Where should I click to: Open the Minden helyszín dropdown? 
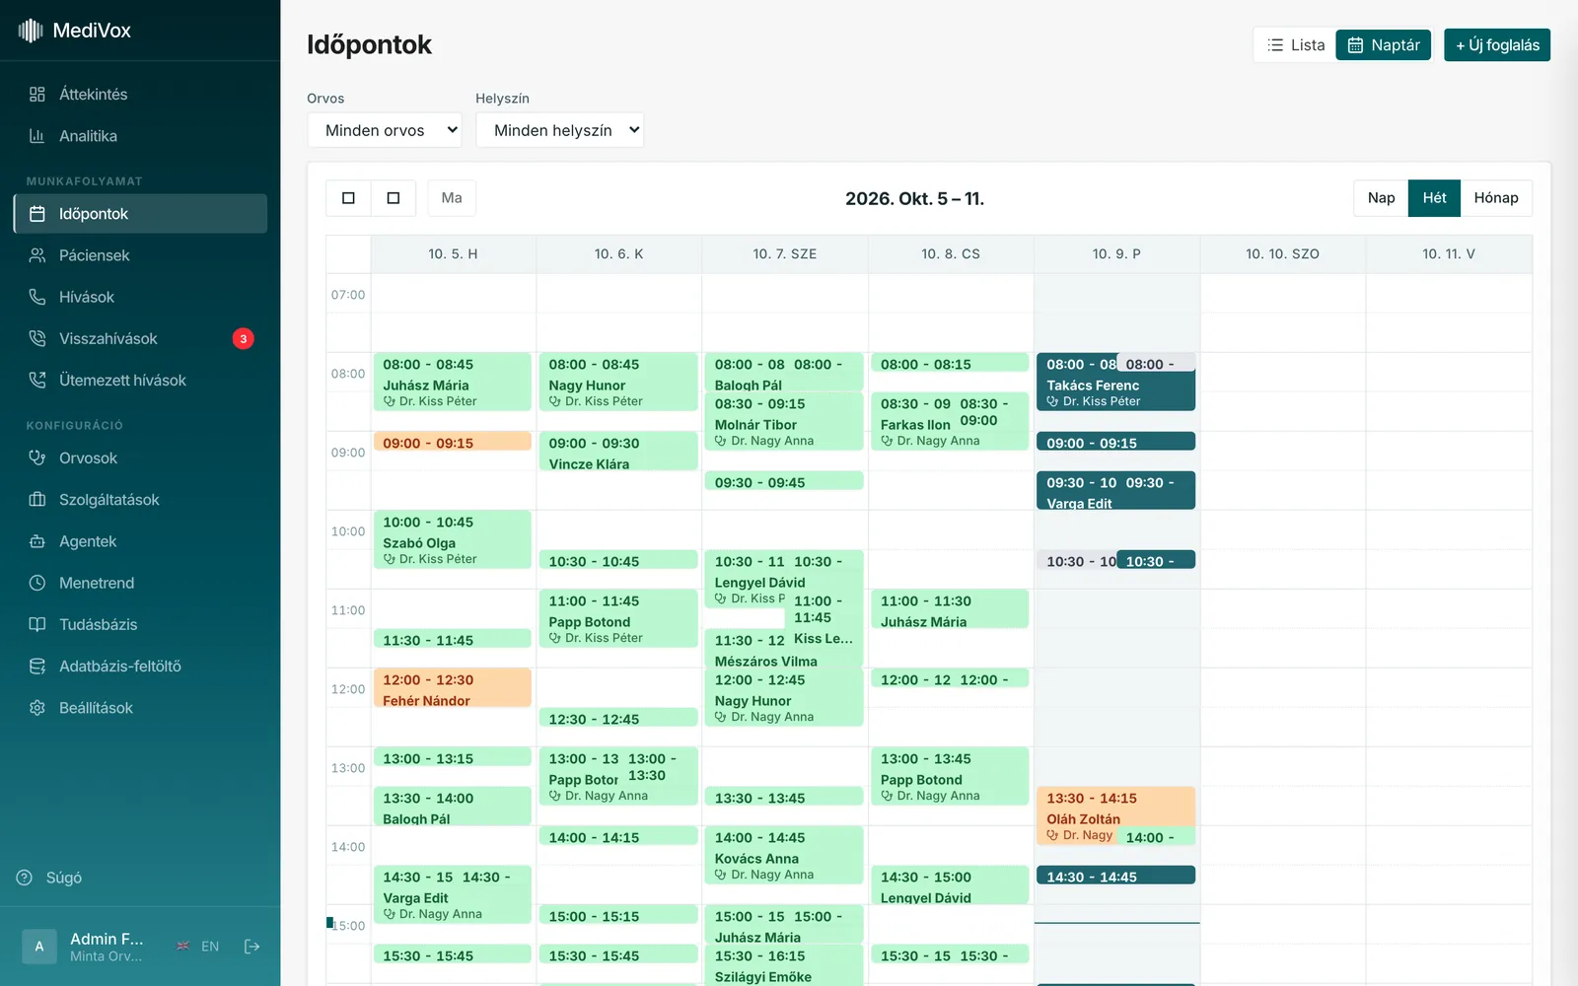[x=560, y=130]
